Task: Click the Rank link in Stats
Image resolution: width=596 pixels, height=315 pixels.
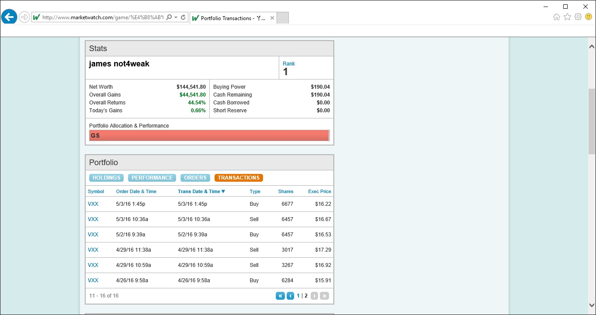Action: (x=289, y=64)
